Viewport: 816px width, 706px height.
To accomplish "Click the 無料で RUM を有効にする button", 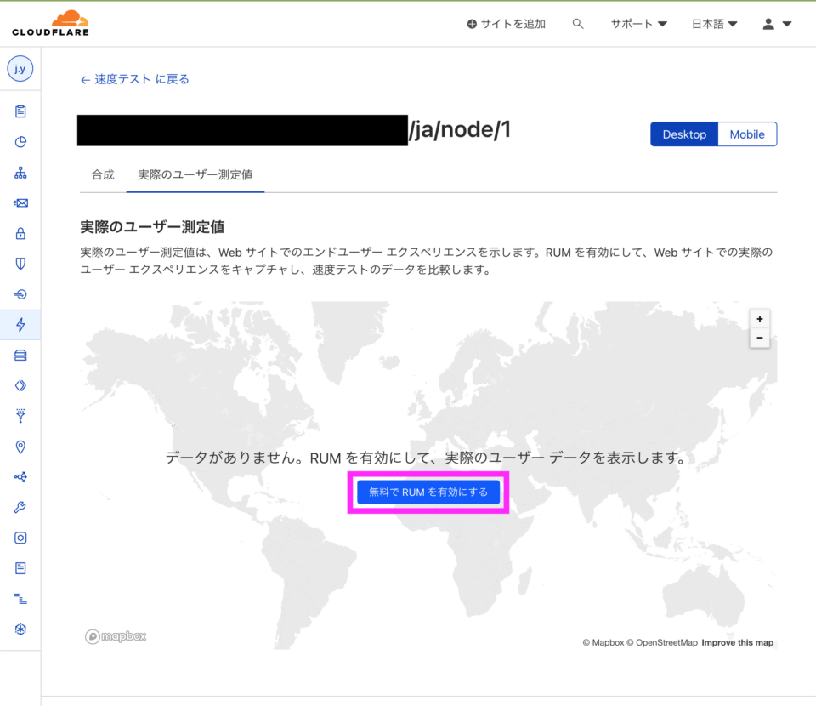I will 428,492.
